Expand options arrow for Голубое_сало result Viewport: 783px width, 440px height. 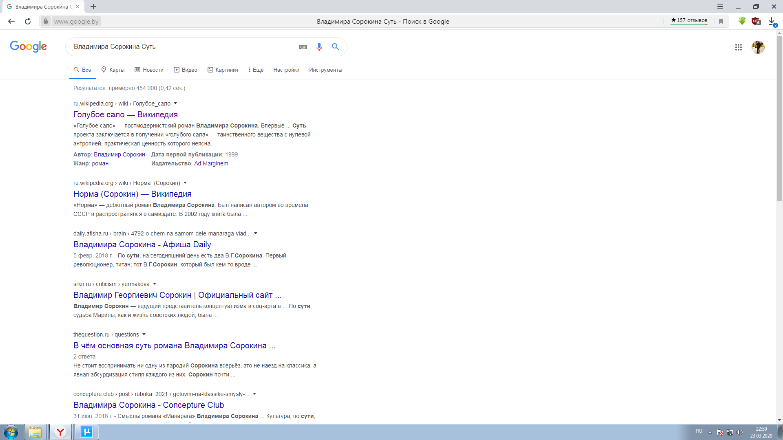(x=175, y=103)
